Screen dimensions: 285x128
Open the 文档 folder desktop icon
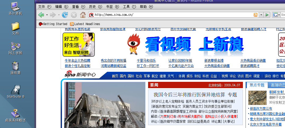click(15, 28)
